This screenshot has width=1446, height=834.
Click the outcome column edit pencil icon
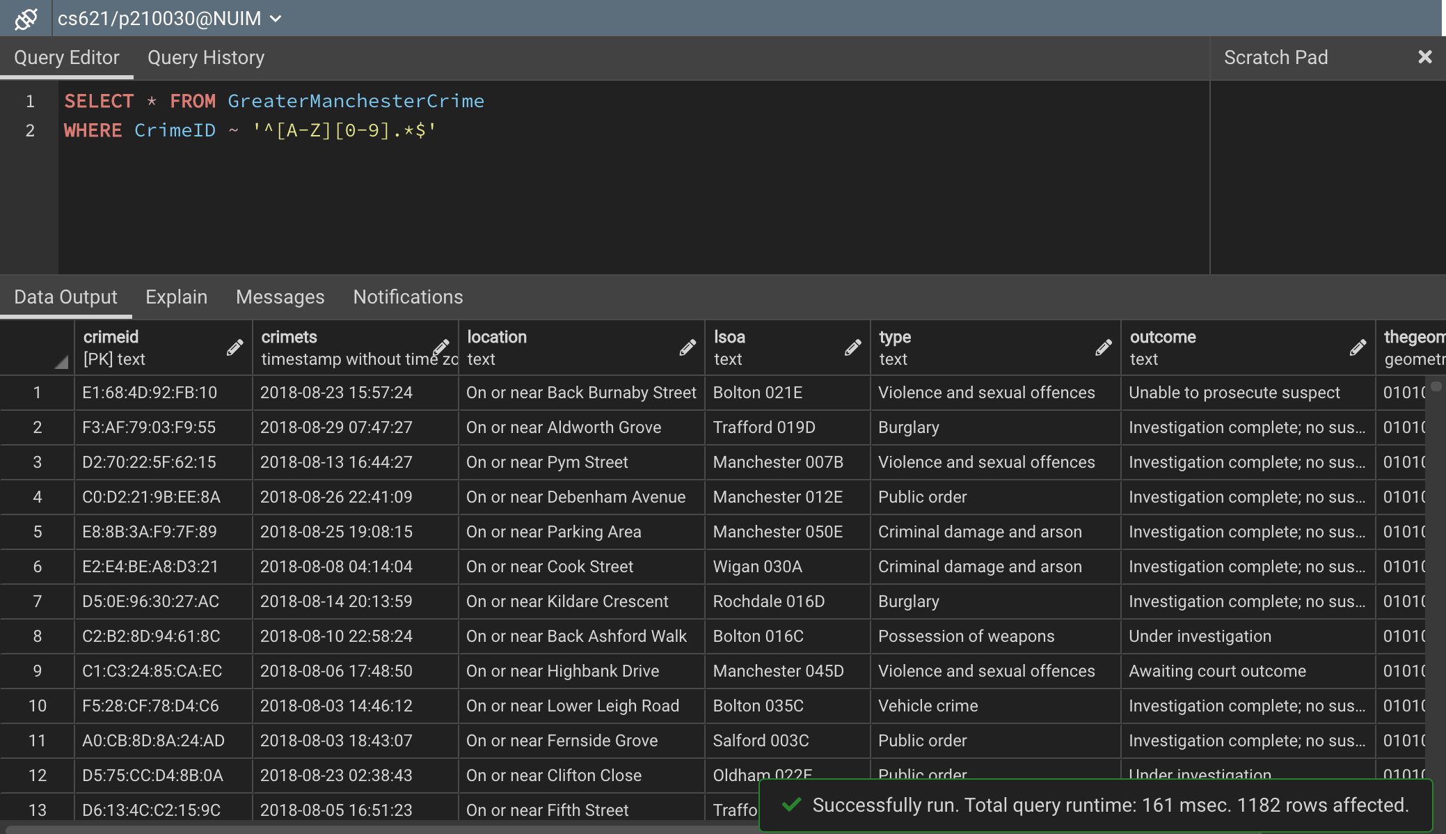(x=1358, y=347)
